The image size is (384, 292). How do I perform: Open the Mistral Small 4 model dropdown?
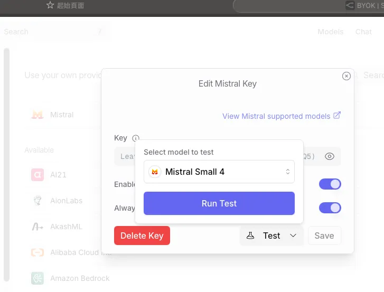tap(219, 172)
